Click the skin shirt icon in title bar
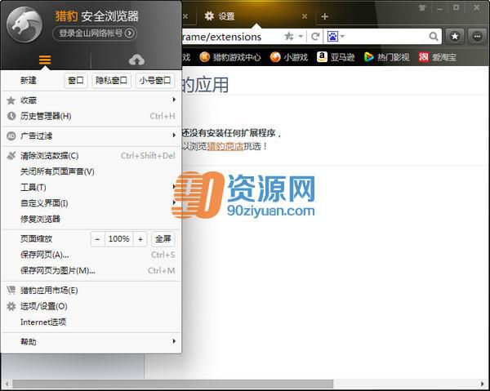This screenshot has width=490, height=391. coord(422,8)
